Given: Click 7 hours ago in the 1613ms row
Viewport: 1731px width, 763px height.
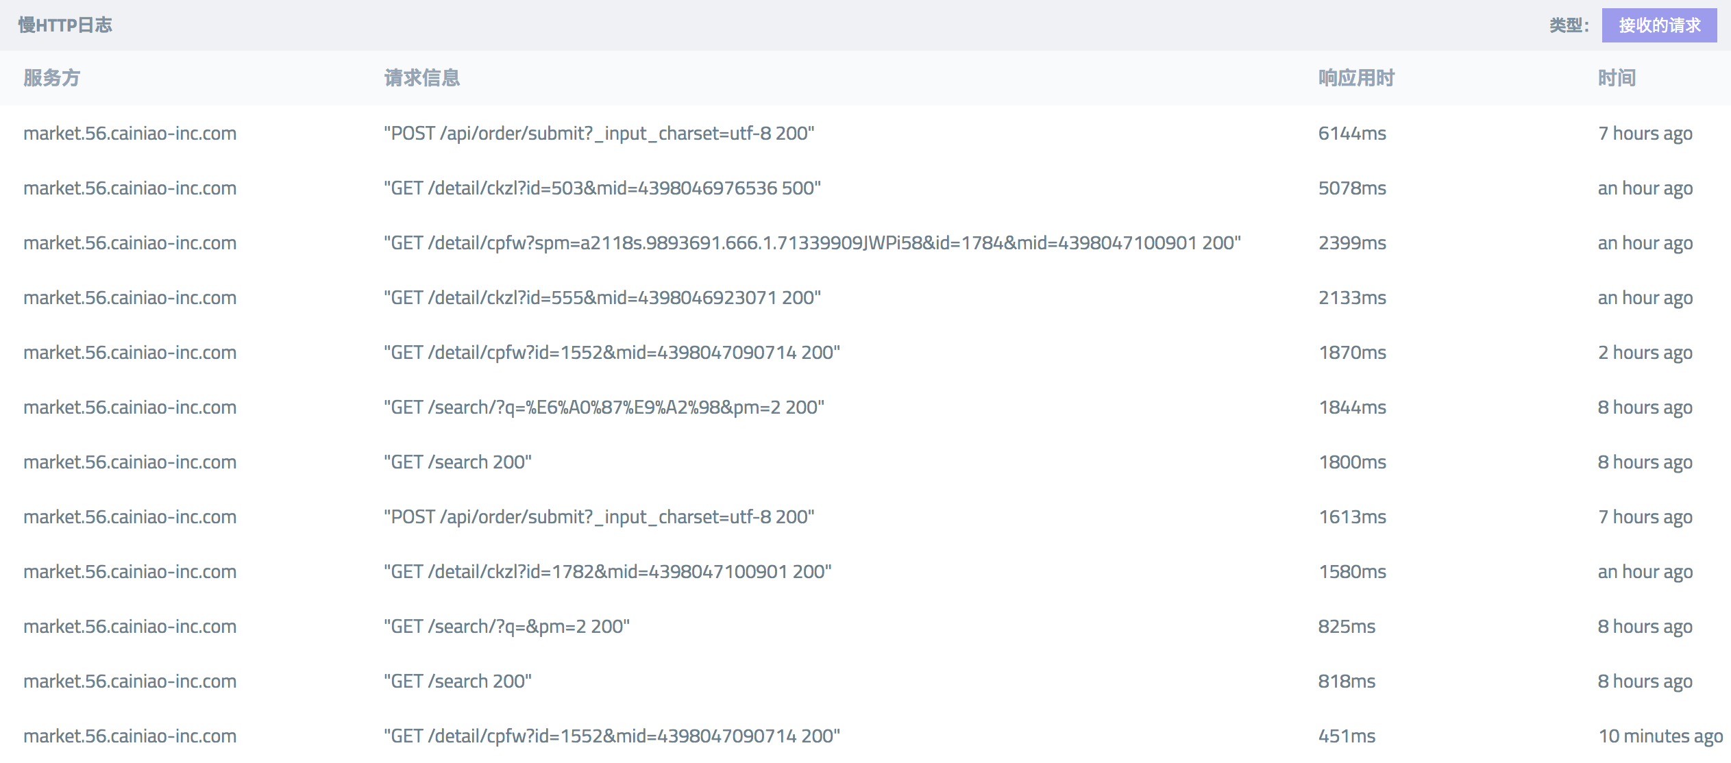Looking at the screenshot, I should click(1645, 517).
